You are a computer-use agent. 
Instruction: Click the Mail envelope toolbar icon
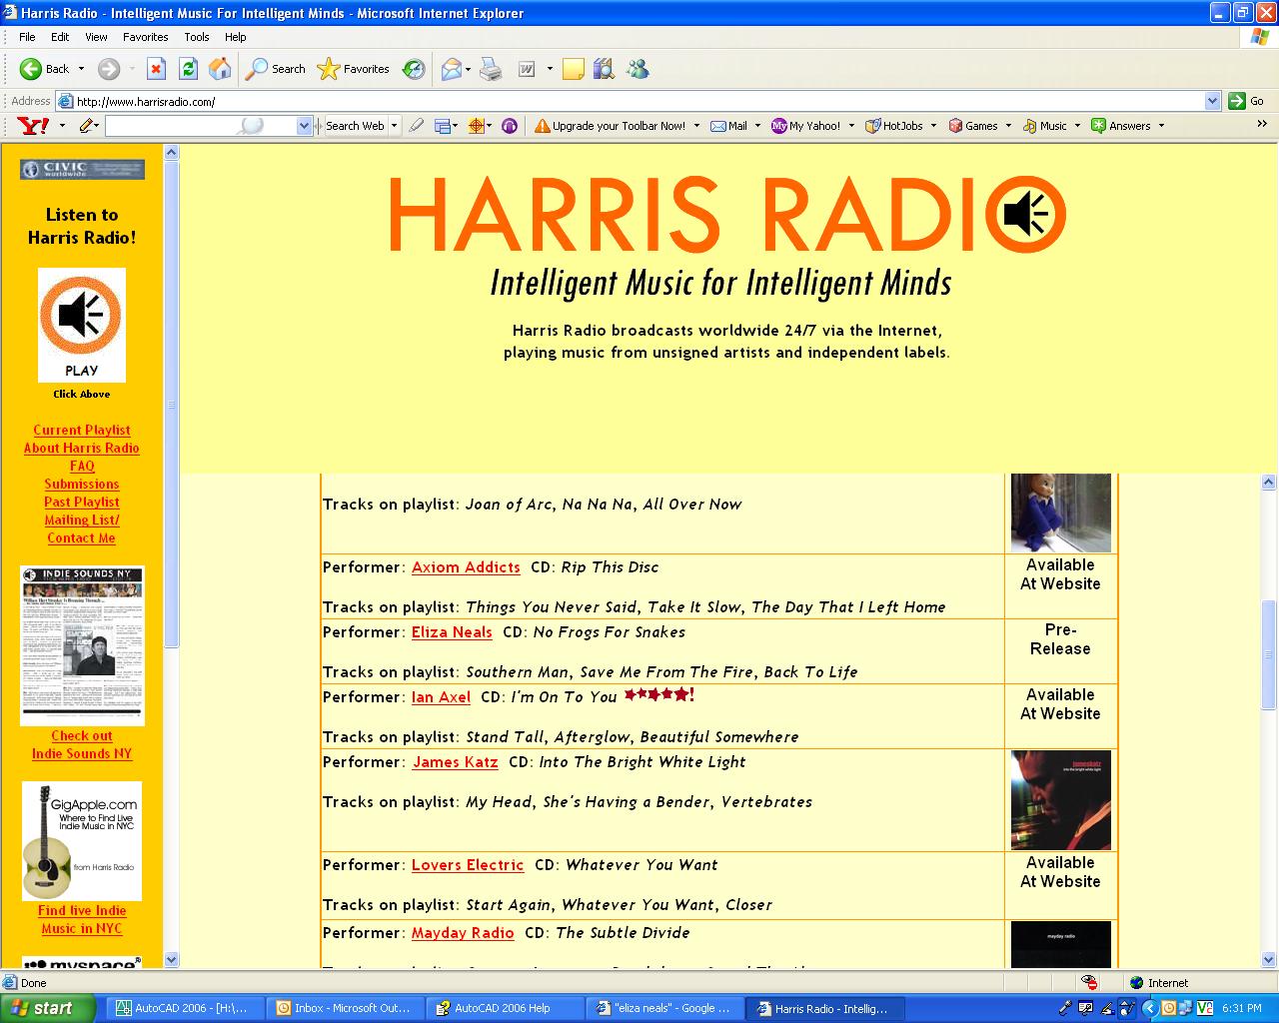point(451,69)
